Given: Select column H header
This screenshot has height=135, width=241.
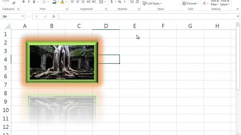Looking at the screenshot, I should 217,26.
